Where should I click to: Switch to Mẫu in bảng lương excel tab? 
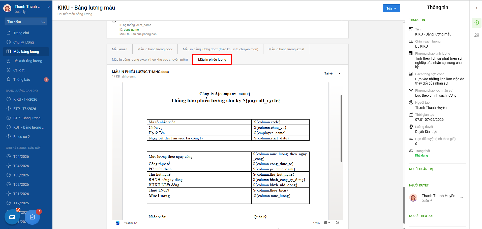pos(286,49)
